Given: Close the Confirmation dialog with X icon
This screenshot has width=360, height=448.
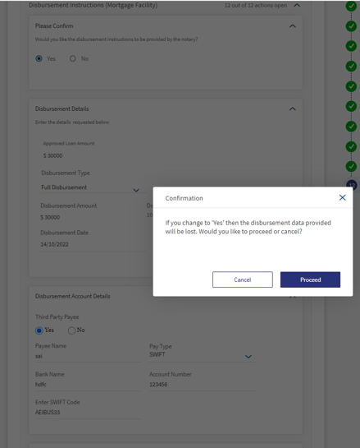Looking at the screenshot, I should tap(342, 198).
